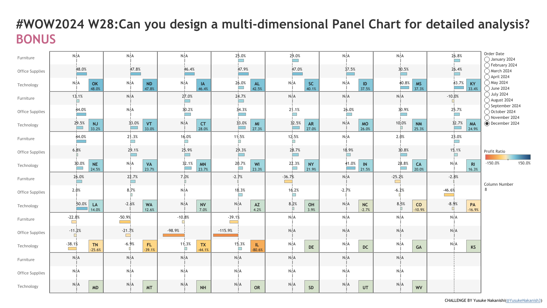This screenshot has height=308, width=547.
Task: Click the -115.9% Office Supplies bar in IL
Action: pyautogui.click(x=225, y=235)
